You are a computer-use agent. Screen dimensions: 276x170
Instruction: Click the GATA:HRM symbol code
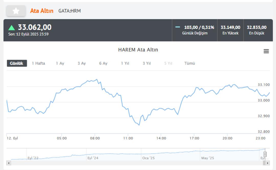(70, 11)
